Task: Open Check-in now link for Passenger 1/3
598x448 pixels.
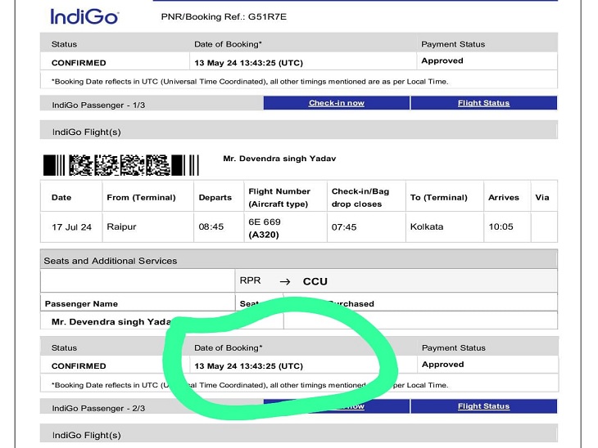Action: (x=337, y=103)
